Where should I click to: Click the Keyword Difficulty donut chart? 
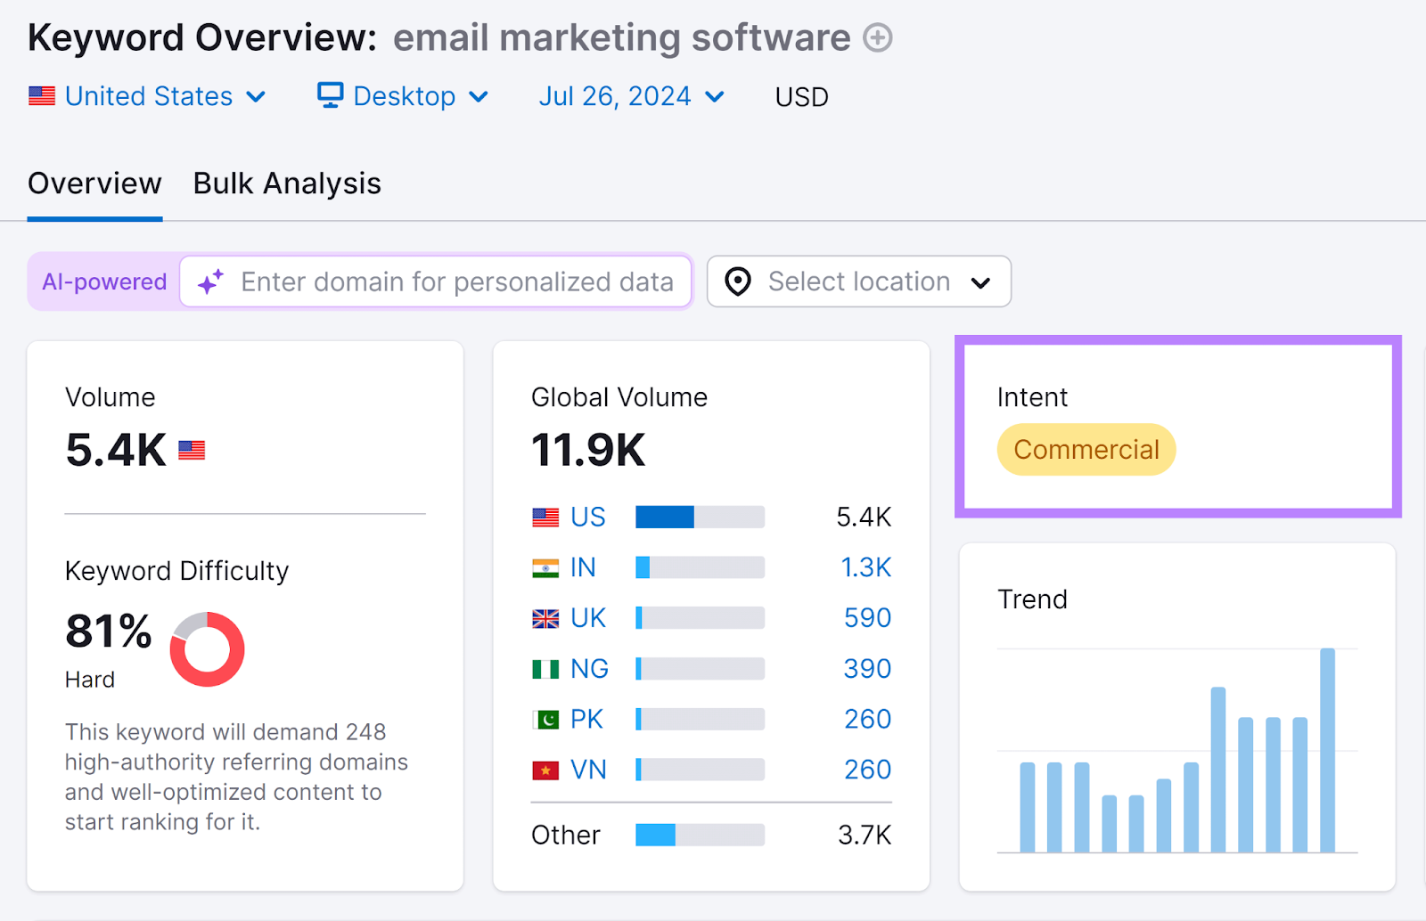click(x=207, y=648)
